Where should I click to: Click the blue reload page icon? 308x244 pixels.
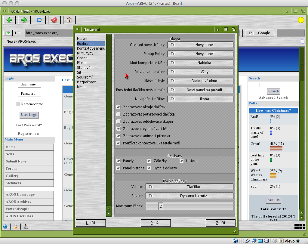(39, 20)
